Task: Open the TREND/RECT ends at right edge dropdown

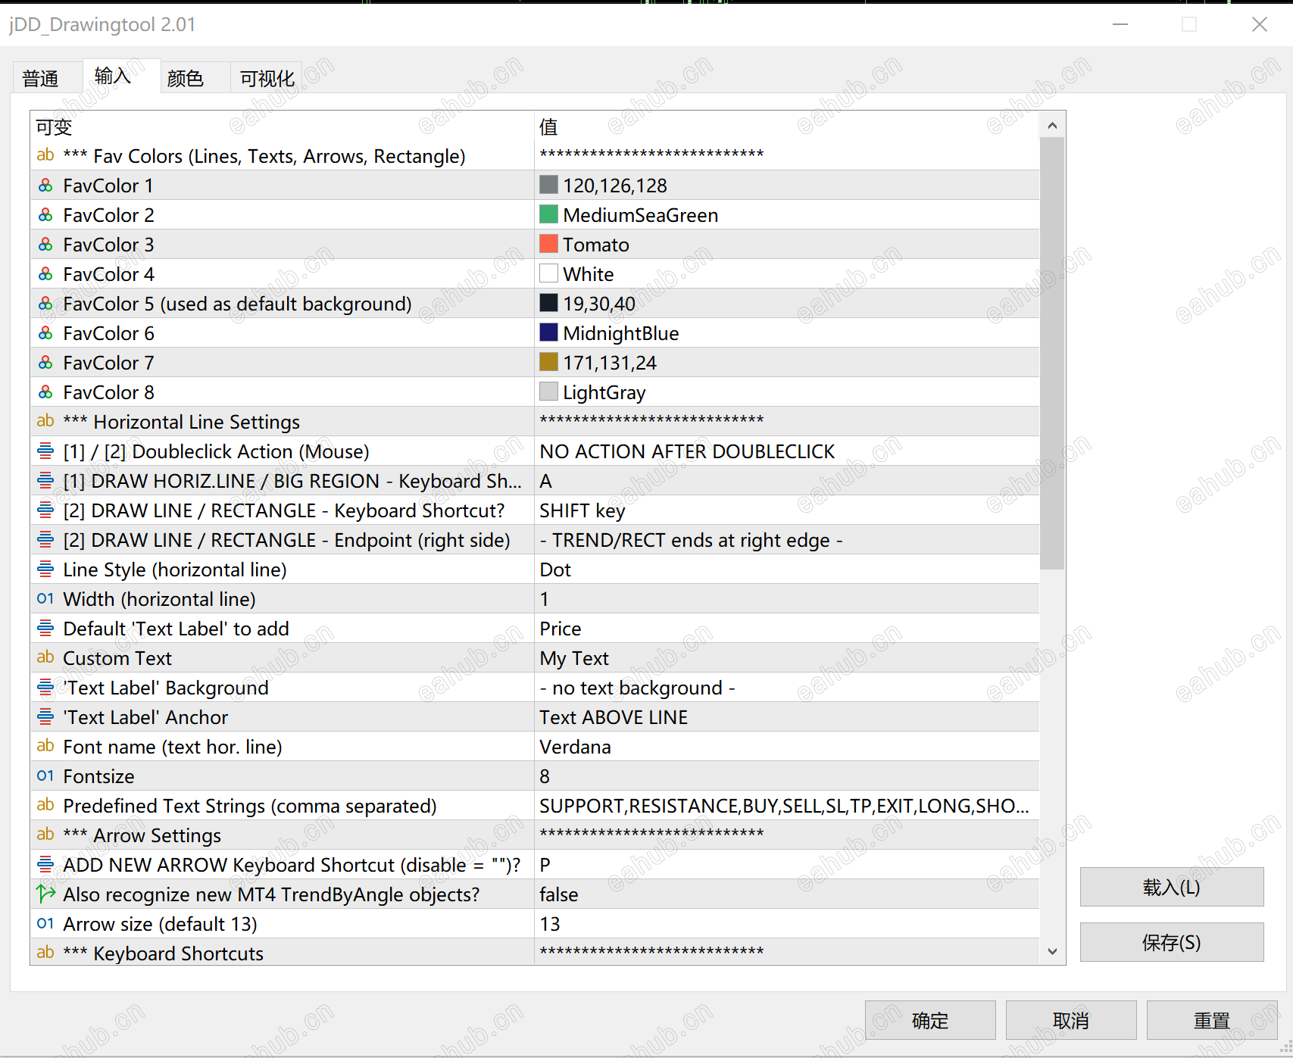Action: click(x=787, y=540)
